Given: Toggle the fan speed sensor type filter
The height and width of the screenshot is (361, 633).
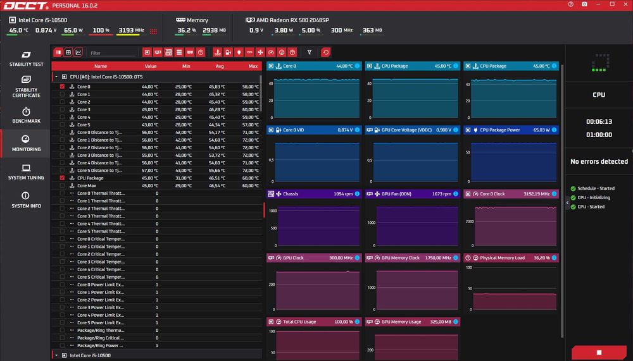Looking at the screenshot, I should click(x=260, y=52).
